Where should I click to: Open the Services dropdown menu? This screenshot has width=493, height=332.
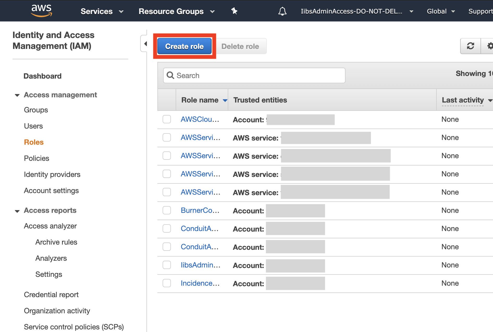pos(102,11)
